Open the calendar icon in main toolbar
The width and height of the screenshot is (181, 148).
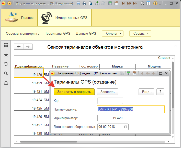pyautogui.click(x=116, y=4)
